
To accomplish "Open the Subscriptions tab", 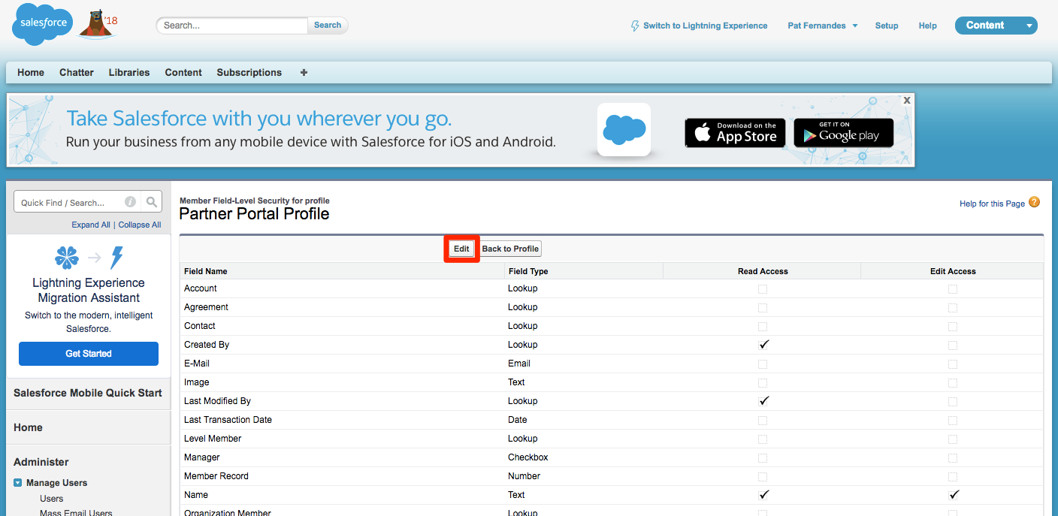I will [249, 73].
